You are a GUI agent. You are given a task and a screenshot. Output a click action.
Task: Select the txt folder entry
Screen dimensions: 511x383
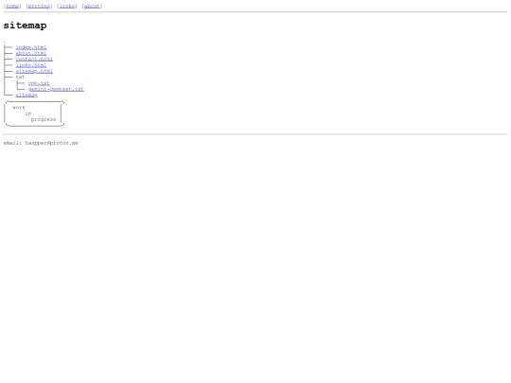(20, 77)
